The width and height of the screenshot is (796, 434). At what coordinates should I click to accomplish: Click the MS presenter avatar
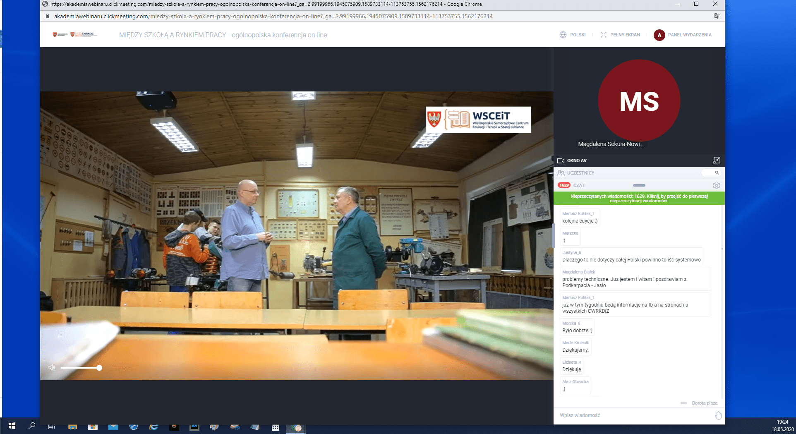(x=639, y=101)
